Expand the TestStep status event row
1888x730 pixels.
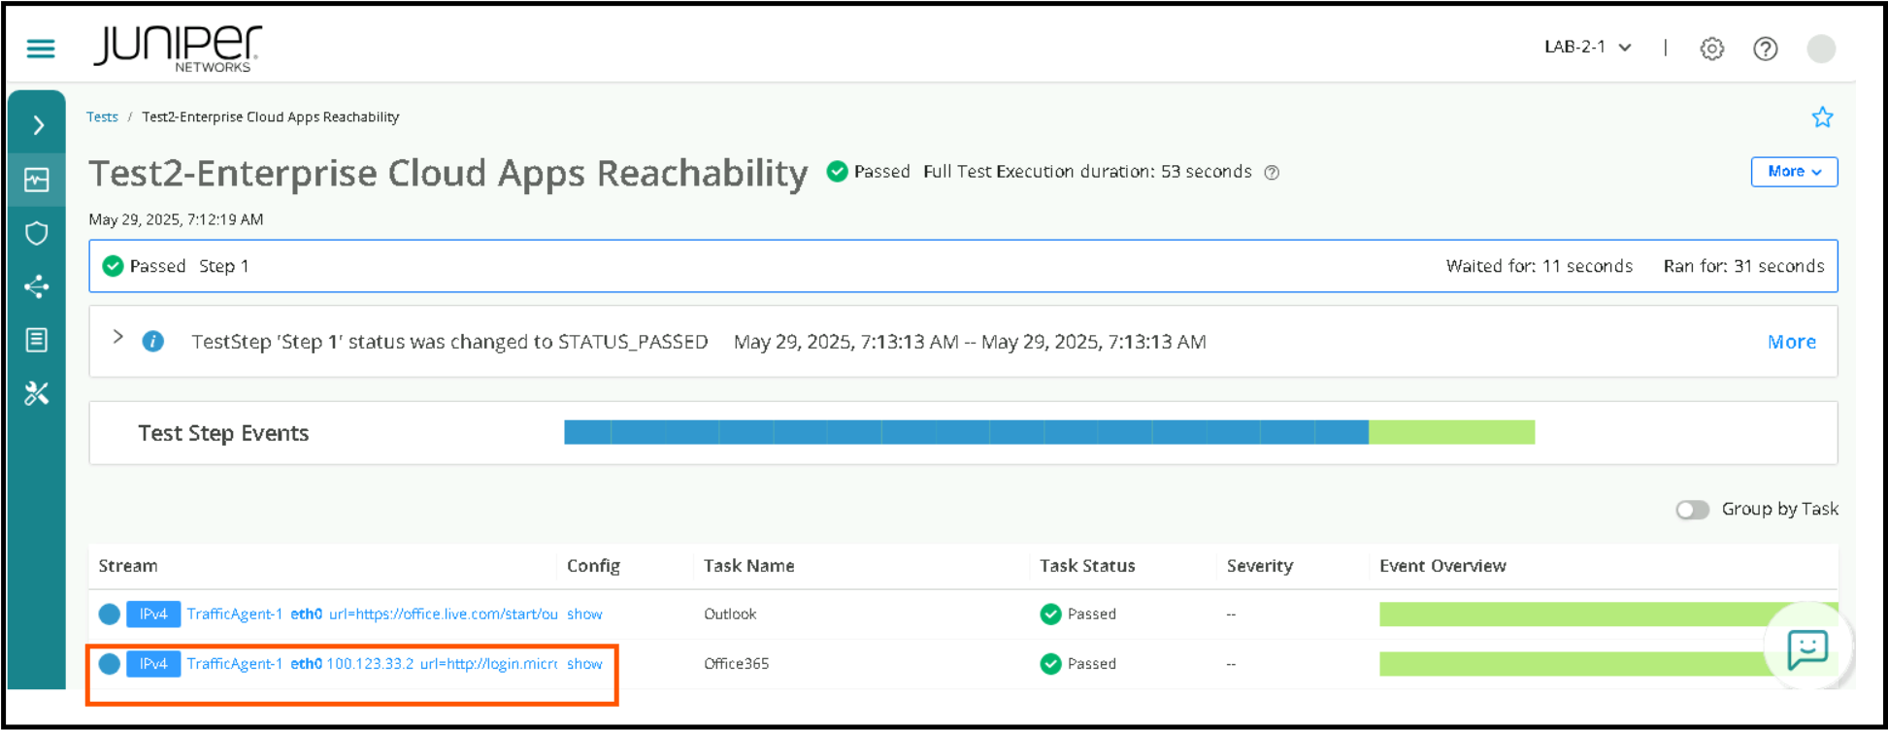(118, 337)
